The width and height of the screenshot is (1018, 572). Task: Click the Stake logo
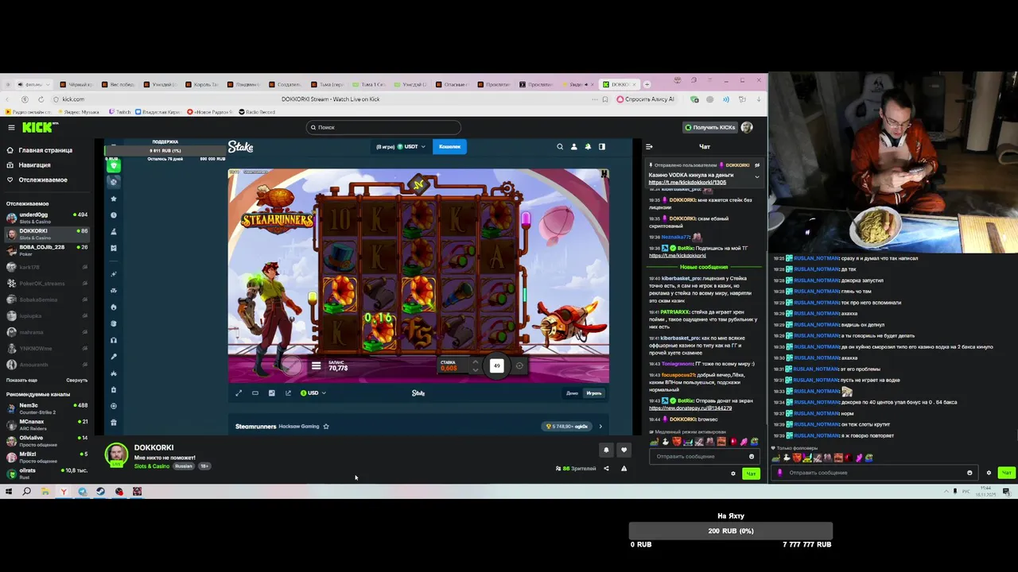tap(240, 147)
